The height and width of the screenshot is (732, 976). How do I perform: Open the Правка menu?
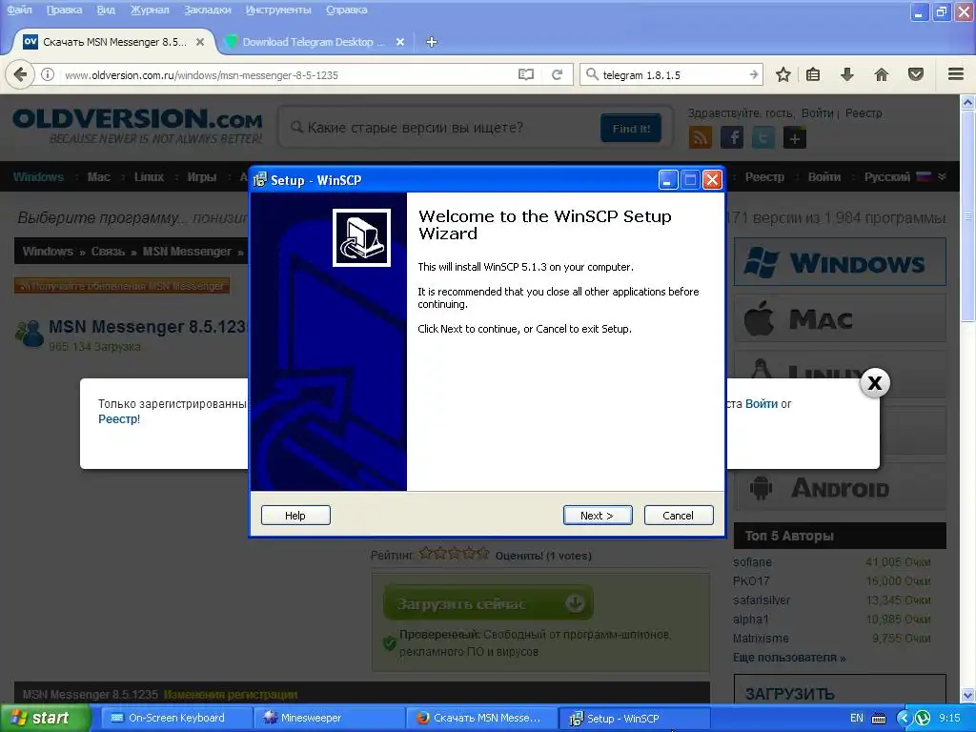[x=64, y=10]
